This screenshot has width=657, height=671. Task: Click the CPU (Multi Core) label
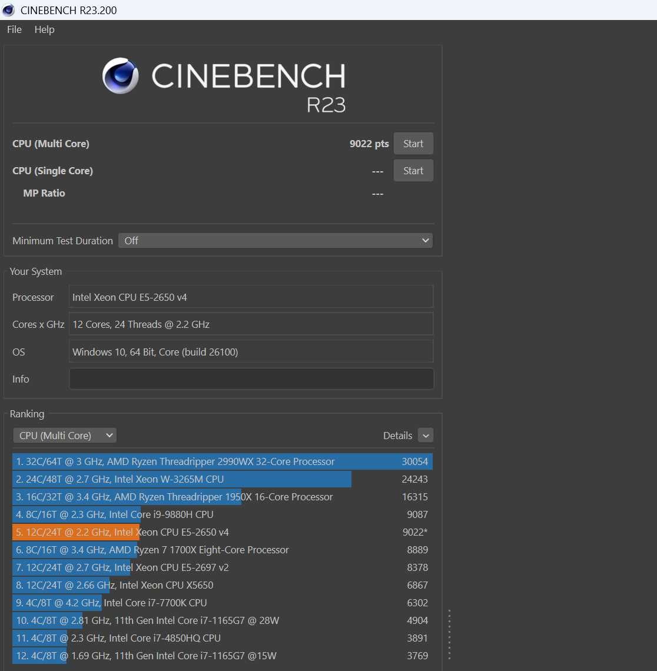(x=51, y=144)
